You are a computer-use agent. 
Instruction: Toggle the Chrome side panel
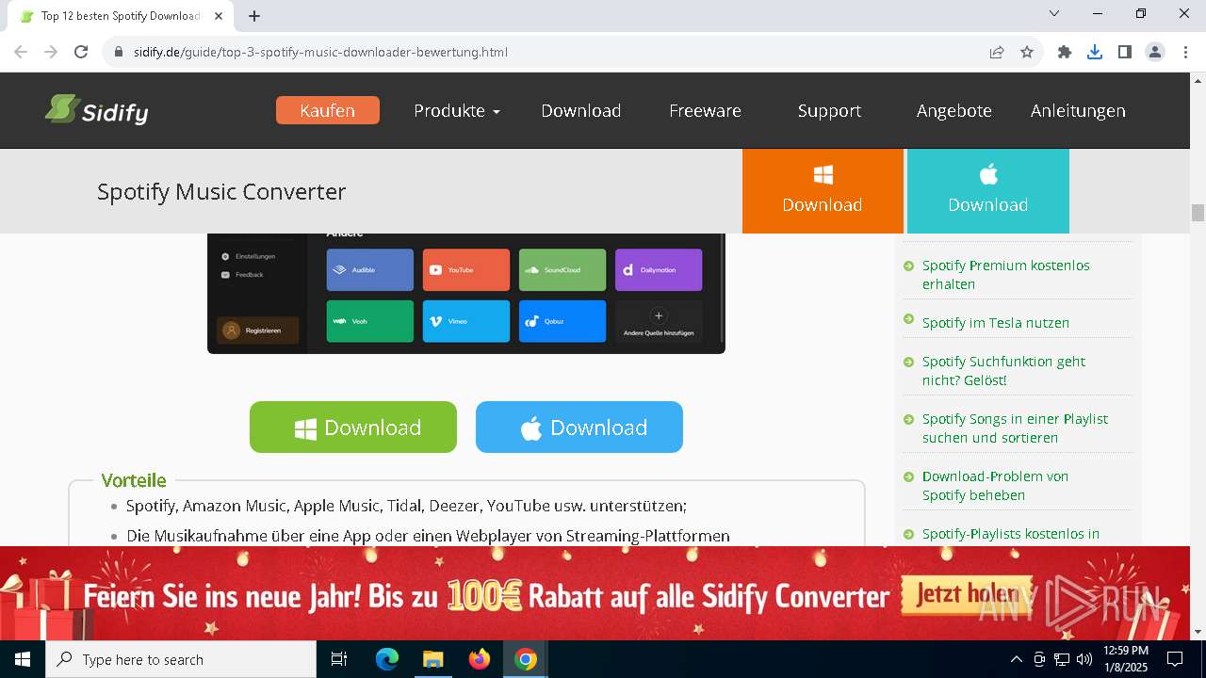point(1125,52)
